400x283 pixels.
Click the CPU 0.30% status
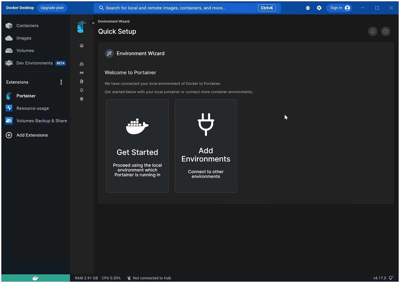pos(111,278)
